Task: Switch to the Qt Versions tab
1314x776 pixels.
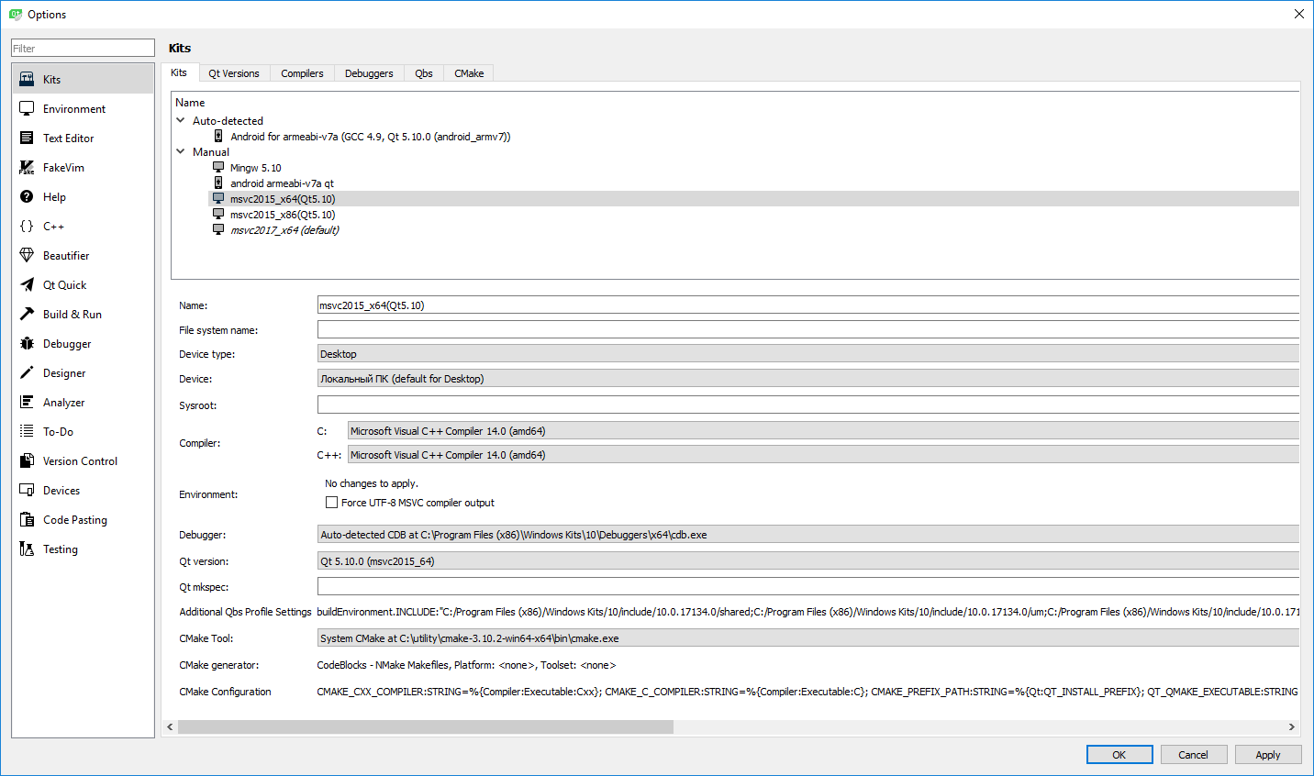Action: pos(233,73)
